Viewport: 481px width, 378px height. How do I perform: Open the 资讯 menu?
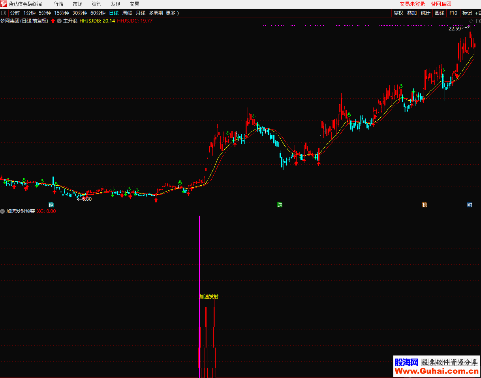[x=96, y=4]
